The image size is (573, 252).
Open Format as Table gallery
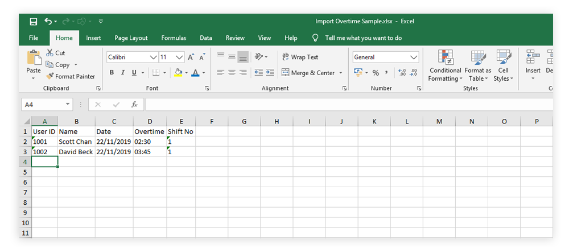[478, 66]
